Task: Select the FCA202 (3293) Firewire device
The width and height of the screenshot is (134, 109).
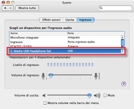Action: point(65,46)
